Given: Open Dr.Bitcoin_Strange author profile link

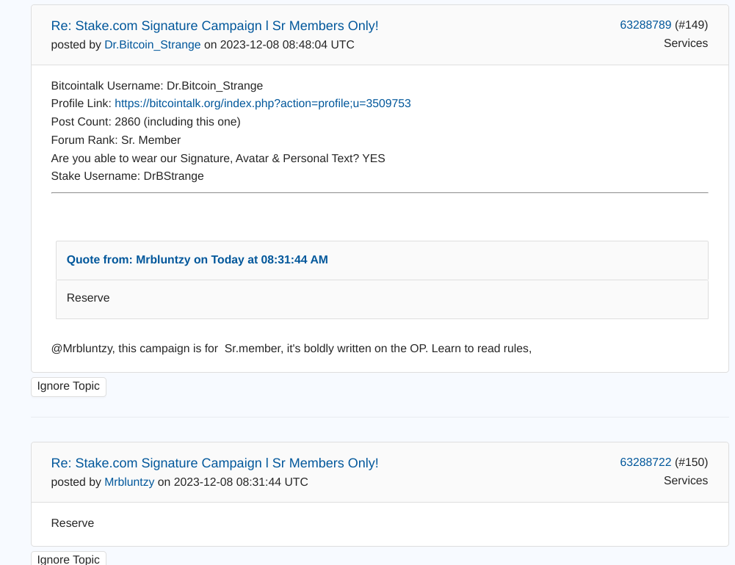Looking at the screenshot, I should point(152,45).
